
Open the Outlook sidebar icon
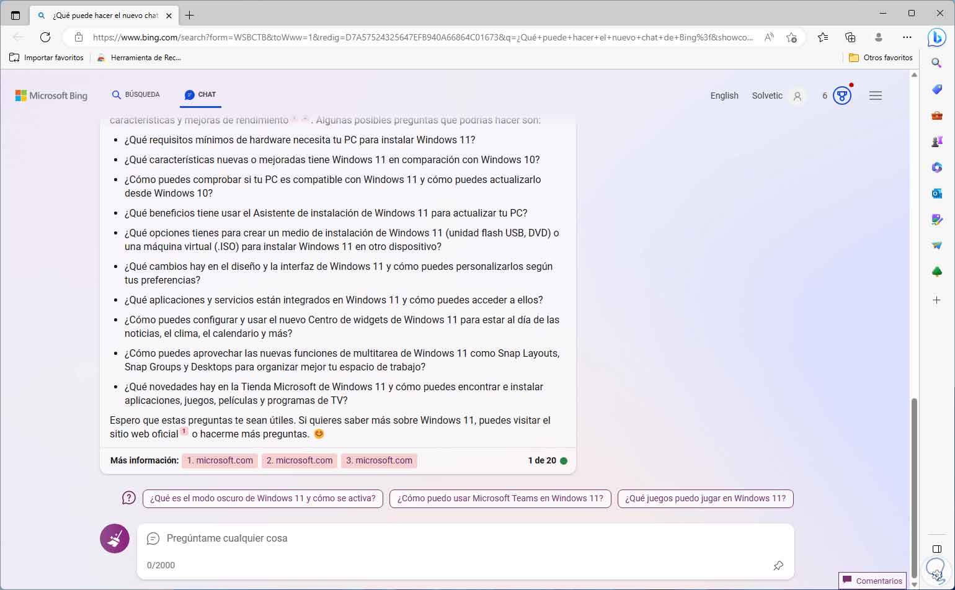[937, 194]
